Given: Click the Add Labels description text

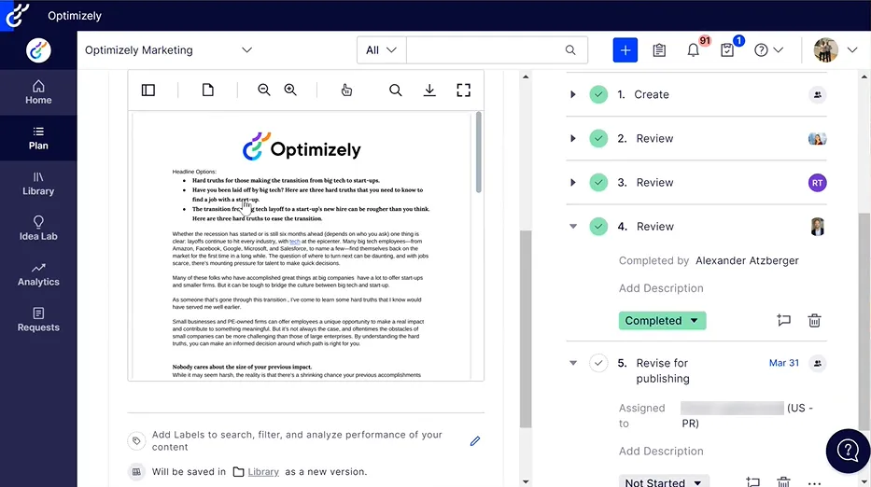Looking at the screenshot, I should 297,441.
